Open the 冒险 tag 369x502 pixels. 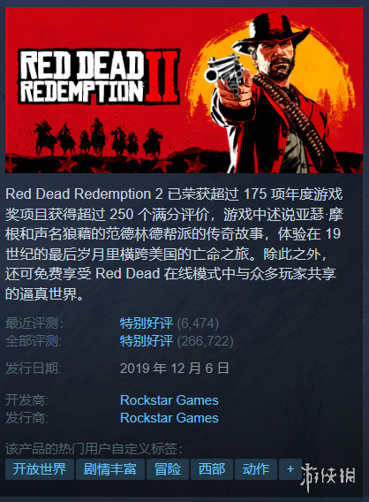pyautogui.click(x=168, y=469)
